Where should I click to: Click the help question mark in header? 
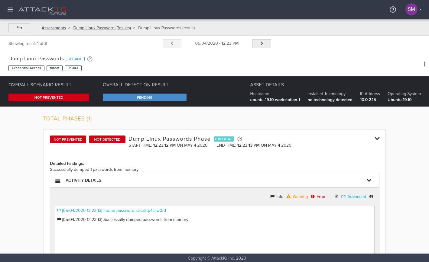[x=393, y=9]
